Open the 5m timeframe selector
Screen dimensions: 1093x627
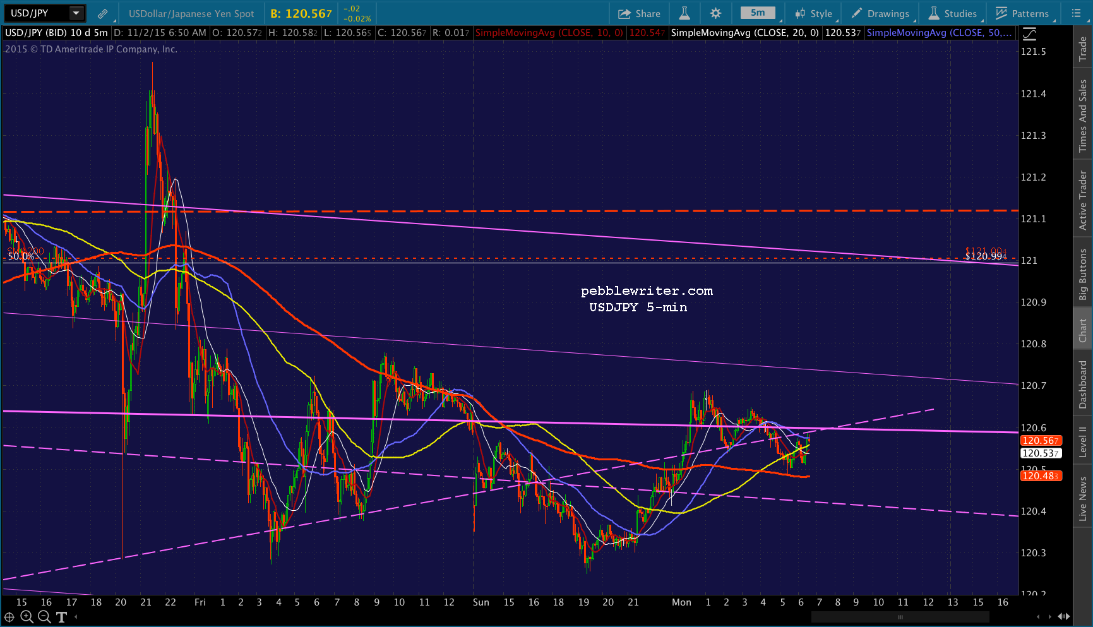[758, 13]
